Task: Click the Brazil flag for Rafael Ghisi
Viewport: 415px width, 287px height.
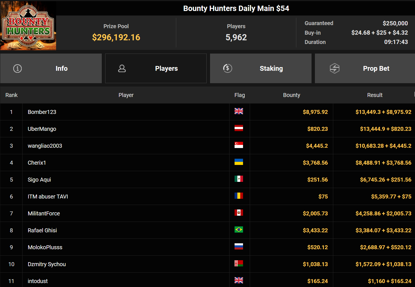Action: point(239,230)
